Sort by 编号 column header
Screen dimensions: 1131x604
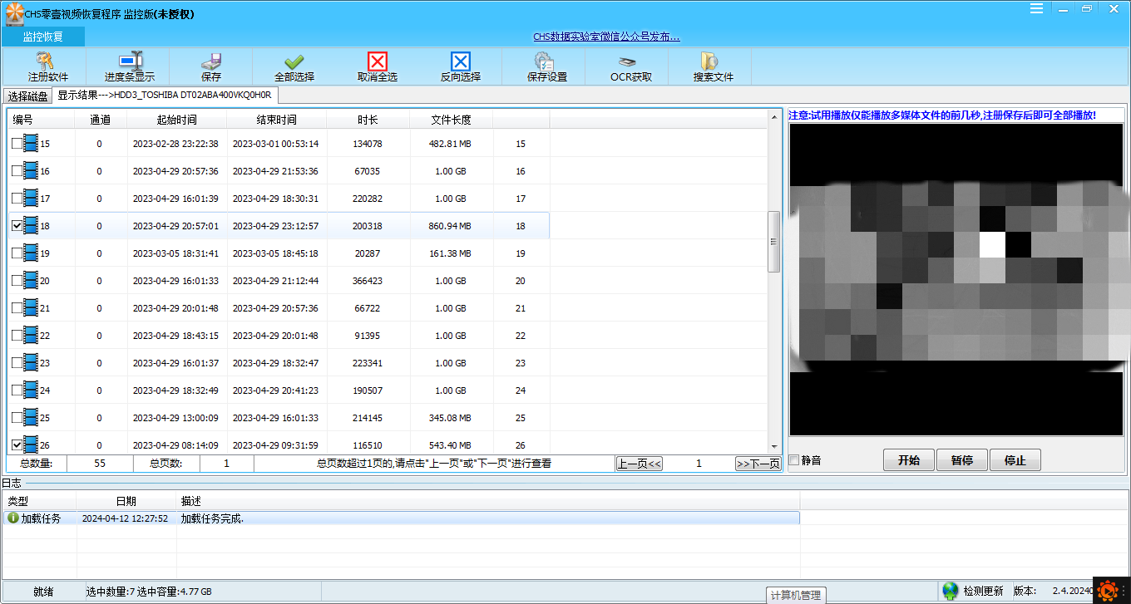pos(42,120)
